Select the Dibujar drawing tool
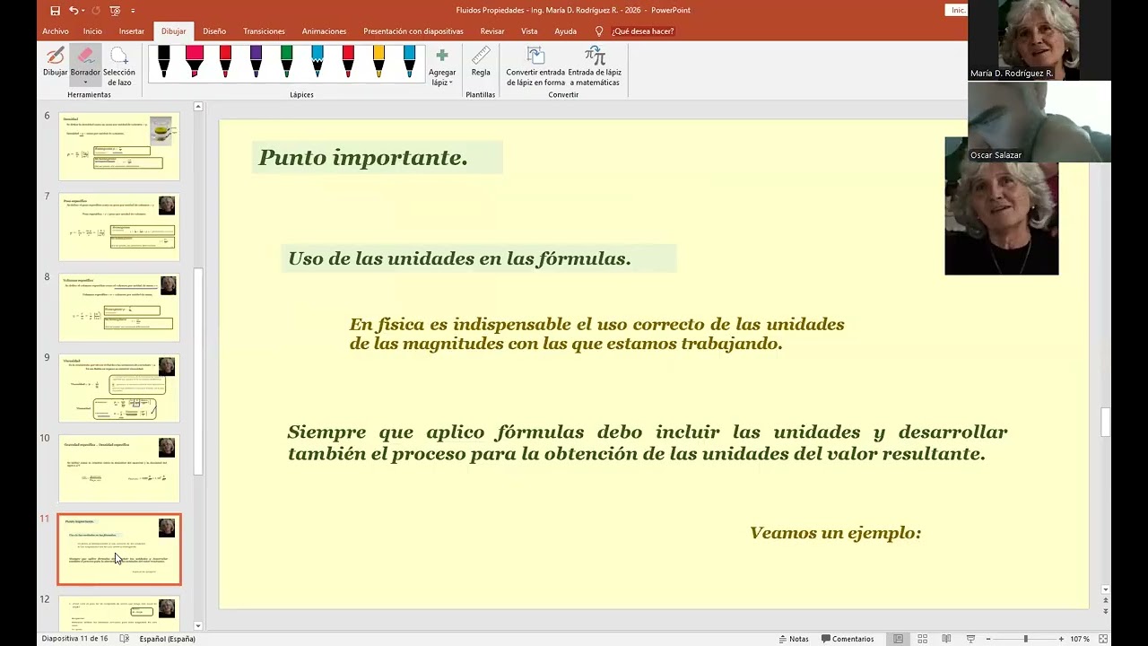1148x646 pixels. 56,62
